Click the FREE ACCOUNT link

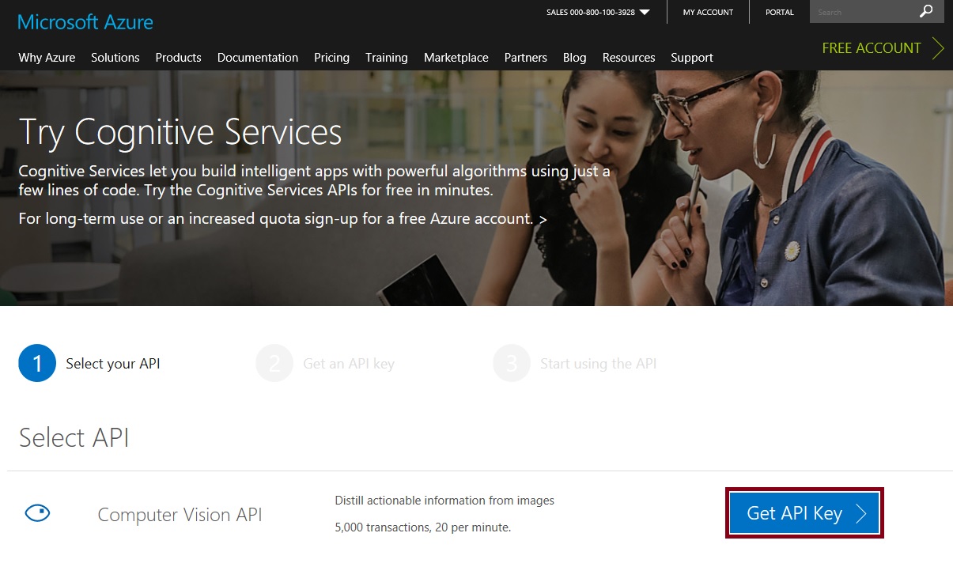pyautogui.click(x=871, y=48)
